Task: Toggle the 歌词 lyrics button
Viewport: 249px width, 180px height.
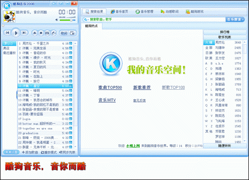Action: [x=64, y=33]
